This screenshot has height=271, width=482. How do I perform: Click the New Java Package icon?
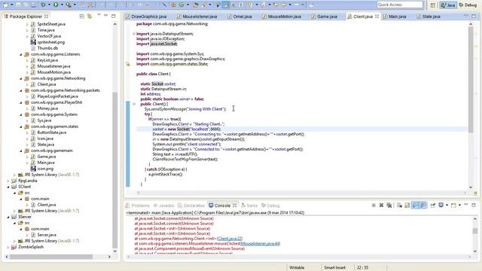pos(174,5)
